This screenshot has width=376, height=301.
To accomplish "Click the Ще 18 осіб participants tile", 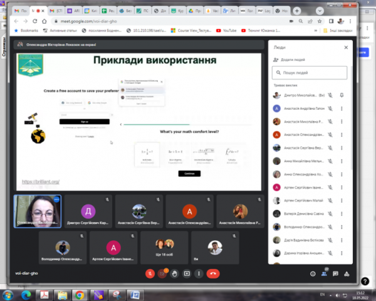I will pos(164,248).
